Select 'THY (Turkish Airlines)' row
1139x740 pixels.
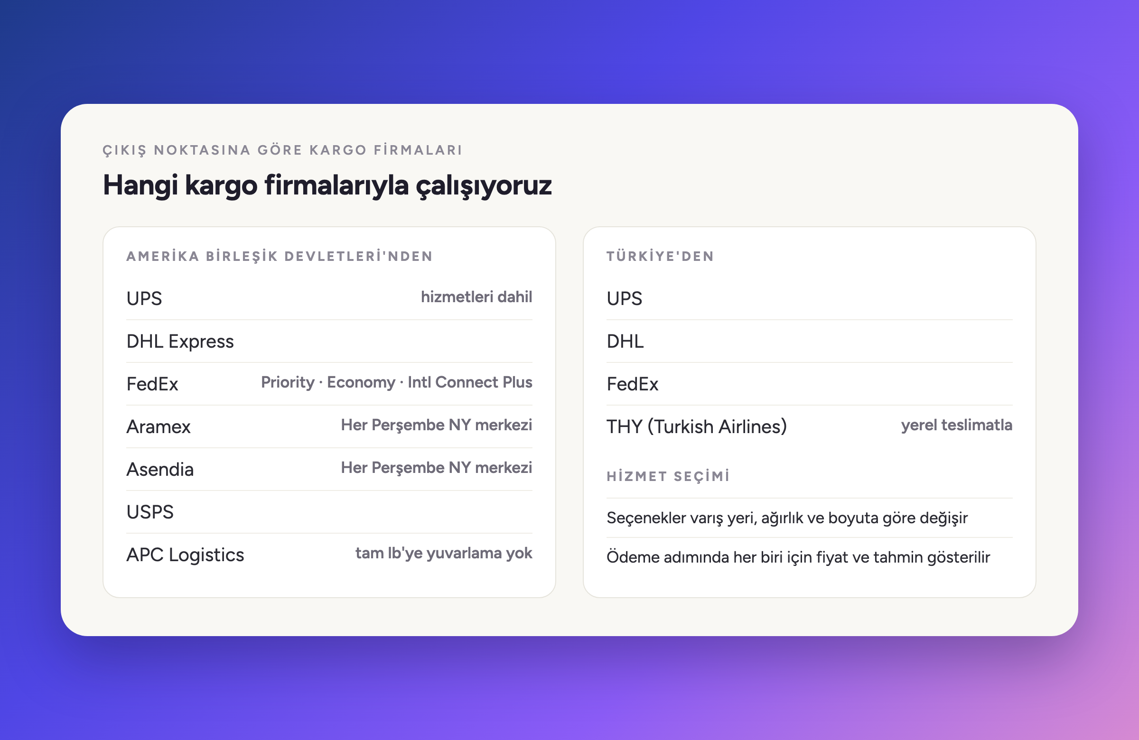tap(809, 426)
